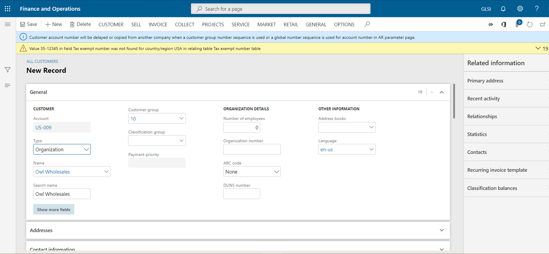
Task: Open the app launcher waffle icon
Action: click(x=7, y=9)
